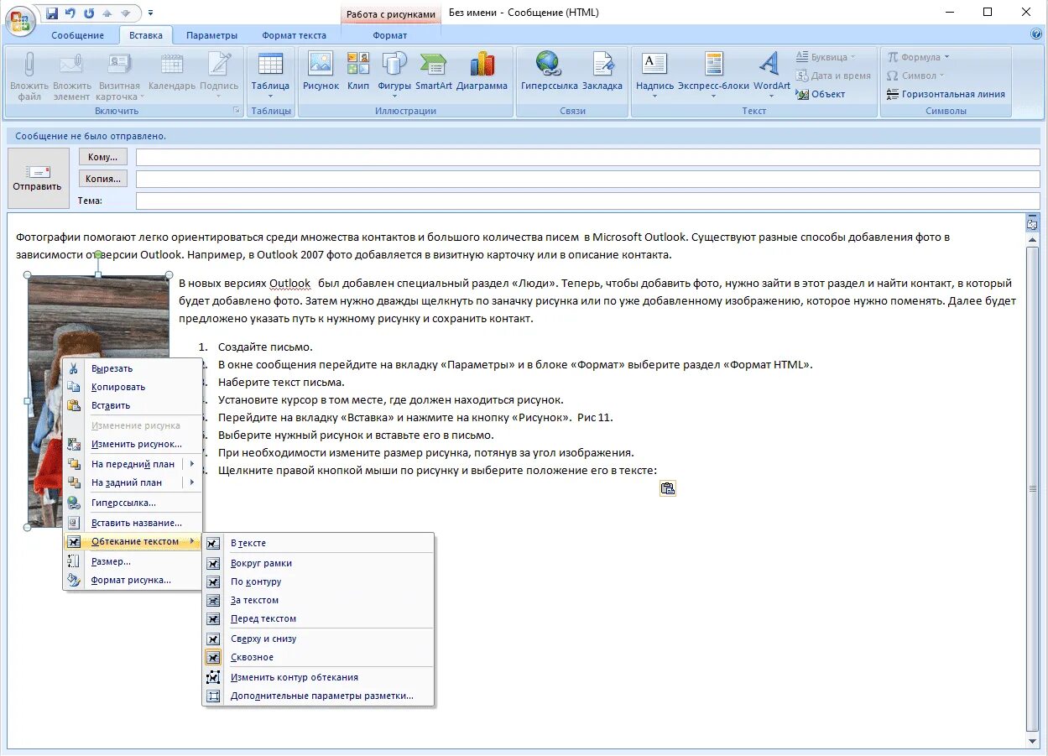This screenshot has width=1048, height=756.
Task: Open the SmartArt graphic tool
Action: pos(434,71)
